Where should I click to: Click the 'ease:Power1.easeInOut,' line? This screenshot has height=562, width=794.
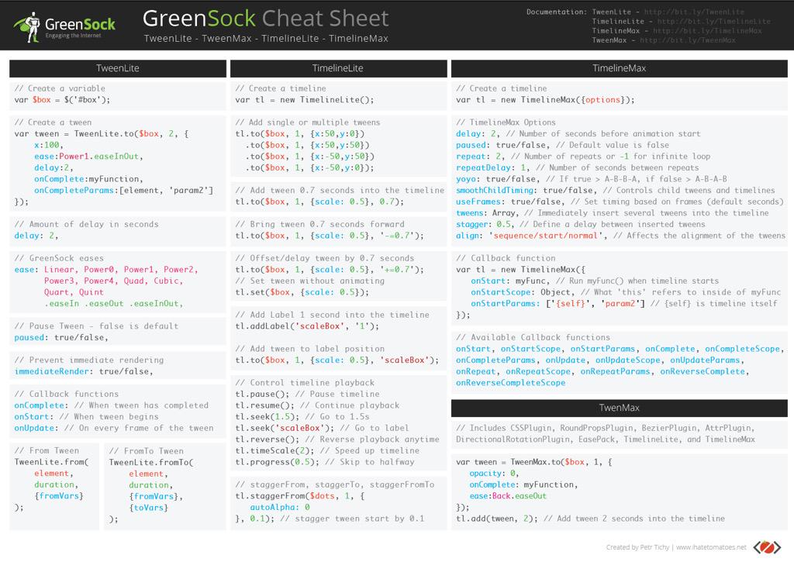pyautogui.click(x=88, y=157)
